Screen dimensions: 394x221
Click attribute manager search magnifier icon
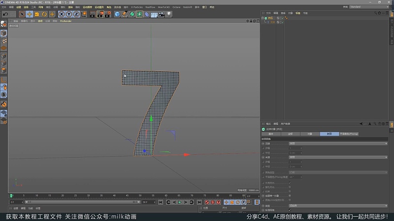point(375,124)
